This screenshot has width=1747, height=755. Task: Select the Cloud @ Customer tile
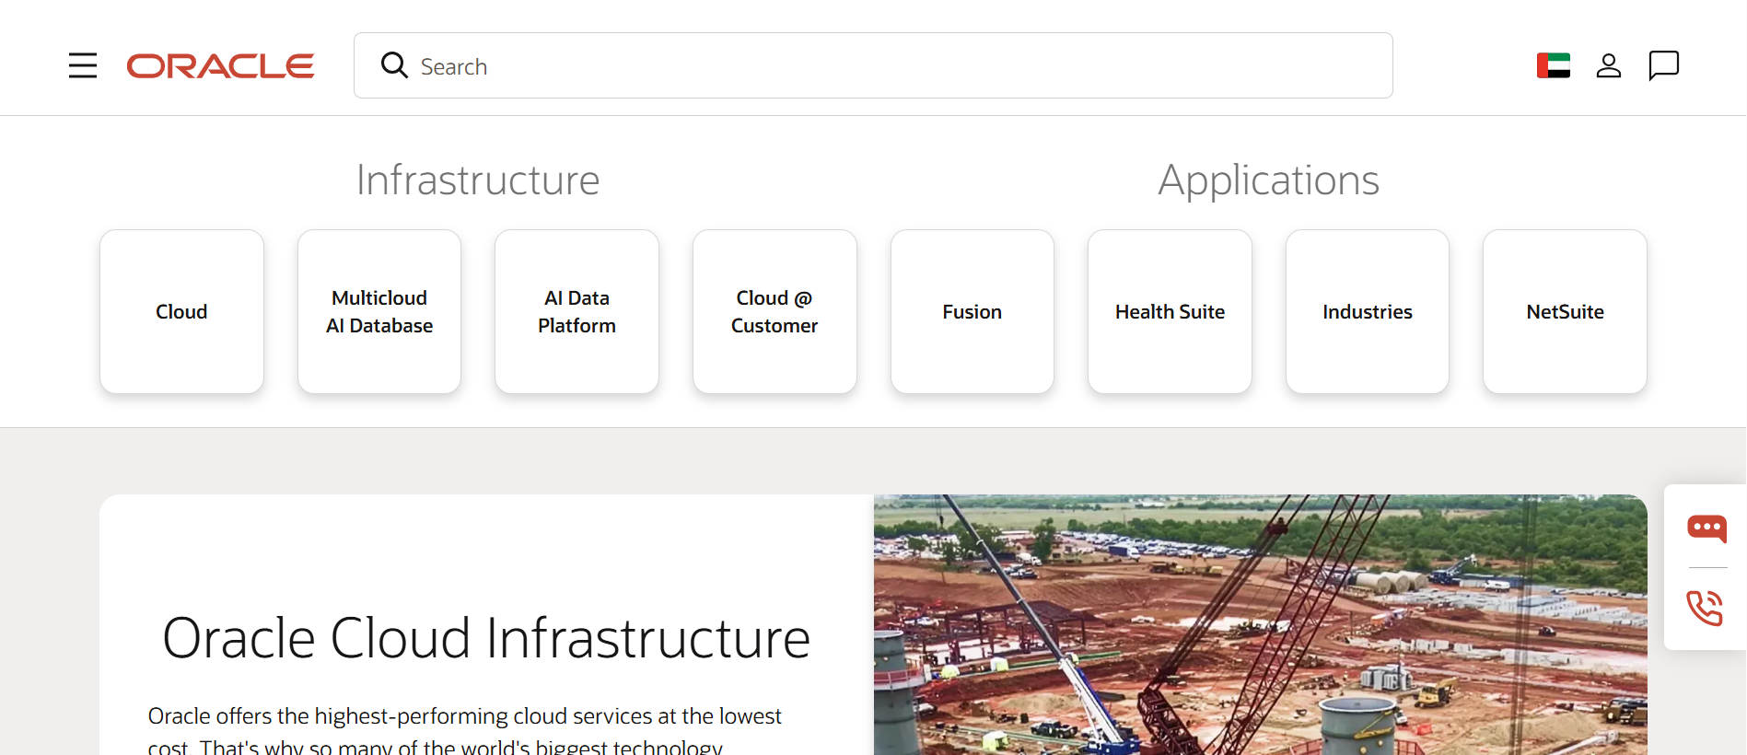775,312
